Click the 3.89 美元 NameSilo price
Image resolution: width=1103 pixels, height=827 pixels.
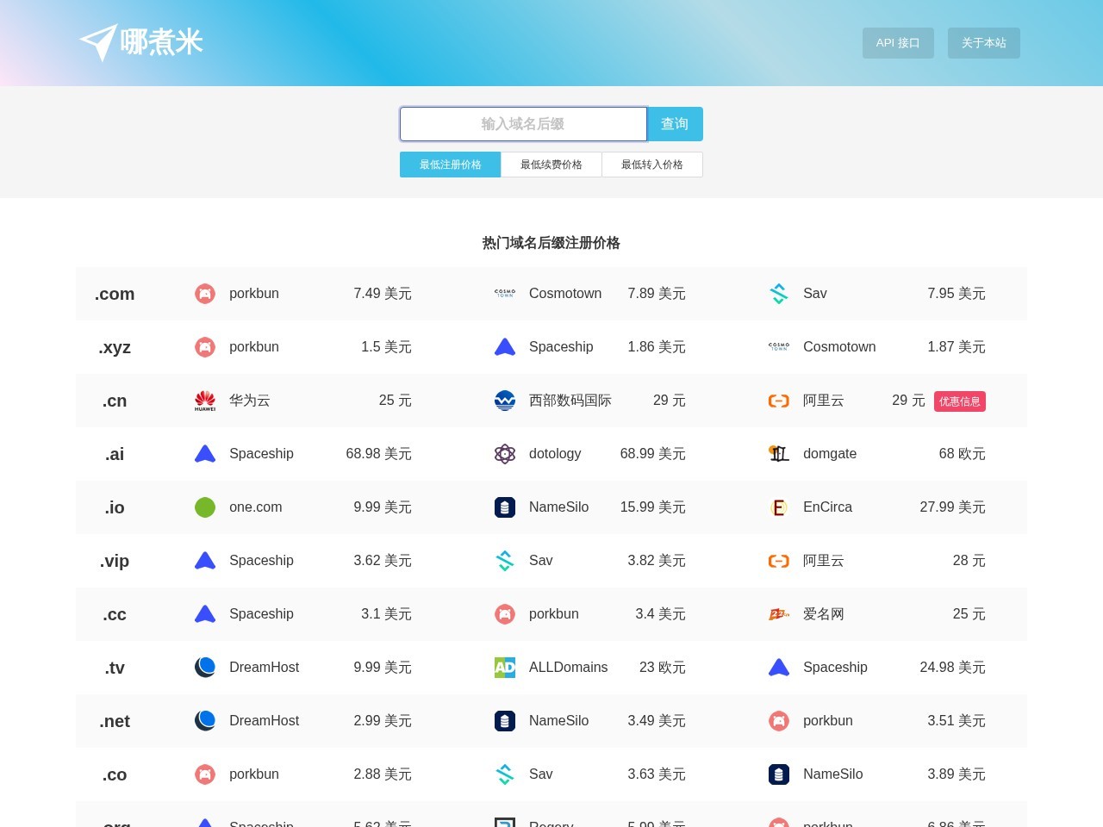click(957, 774)
